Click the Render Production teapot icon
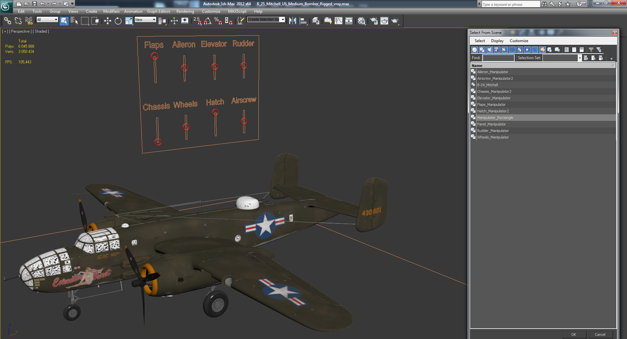 tap(395, 21)
